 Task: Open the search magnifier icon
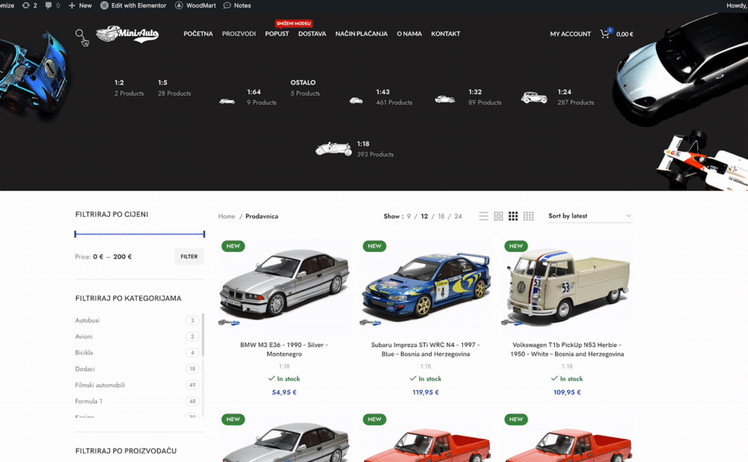[80, 34]
